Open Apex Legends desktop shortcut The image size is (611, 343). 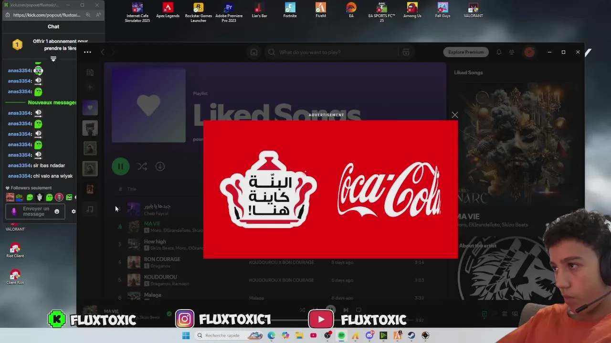click(x=168, y=10)
